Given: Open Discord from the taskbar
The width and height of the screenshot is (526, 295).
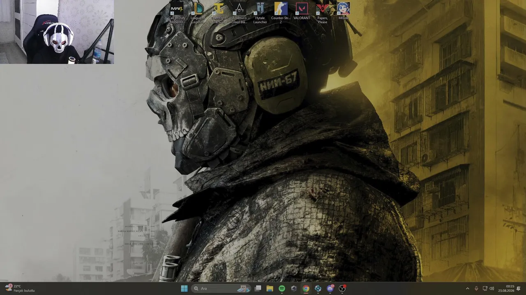Looking at the screenshot, I should (x=330, y=288).
